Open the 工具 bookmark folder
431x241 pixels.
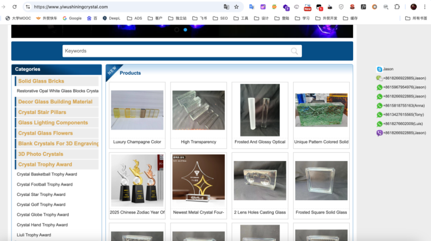click(x=241, y=18)
